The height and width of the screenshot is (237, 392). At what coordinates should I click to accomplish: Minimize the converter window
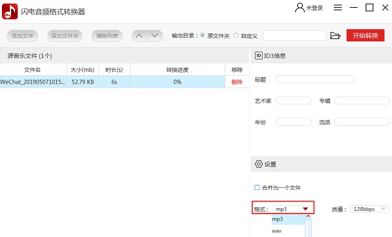[x=353, y=8]
